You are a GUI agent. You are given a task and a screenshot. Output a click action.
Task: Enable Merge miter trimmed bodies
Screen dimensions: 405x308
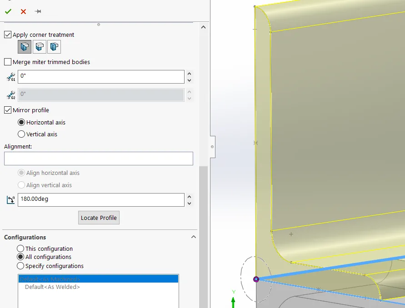coord(7,62)
